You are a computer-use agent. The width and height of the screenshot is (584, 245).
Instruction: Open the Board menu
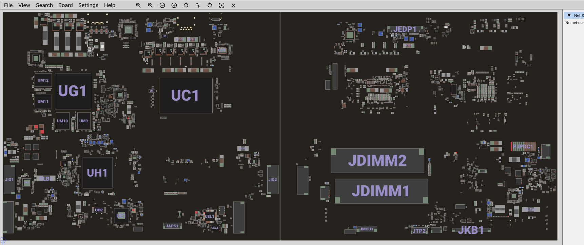[65, 5]
